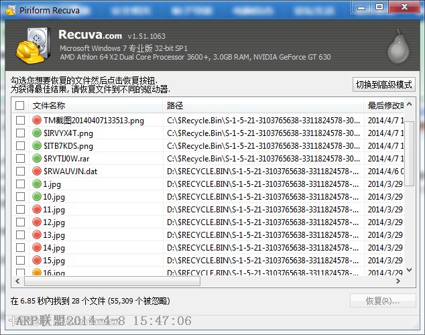425x335 pixels.
Task: Tick the checkbox for 10.jpg
Action: pos(20,197)
